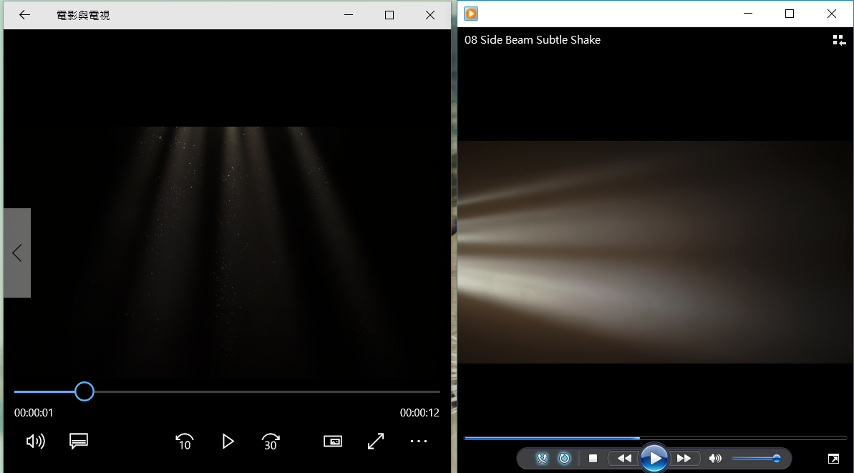Click the fast forward next button

point(684,458)
